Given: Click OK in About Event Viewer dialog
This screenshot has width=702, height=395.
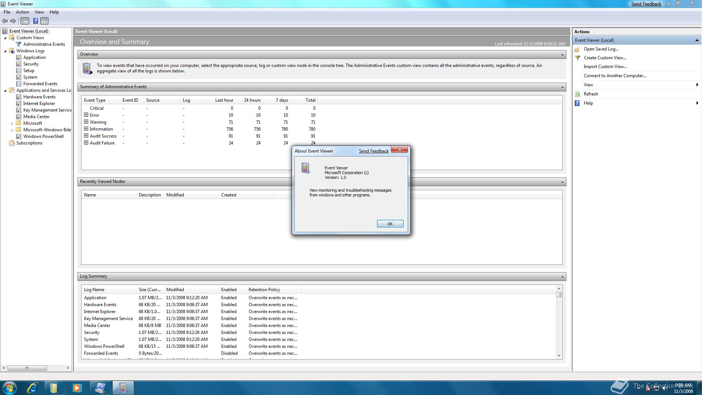Looking at the screenshot, I should click(390, 224).
